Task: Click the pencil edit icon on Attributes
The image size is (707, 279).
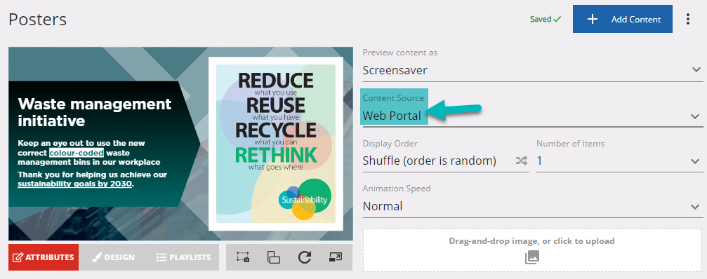Action: click(18, 257)
